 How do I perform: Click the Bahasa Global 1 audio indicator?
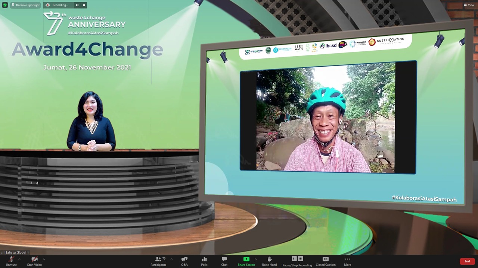pos(15,252)
